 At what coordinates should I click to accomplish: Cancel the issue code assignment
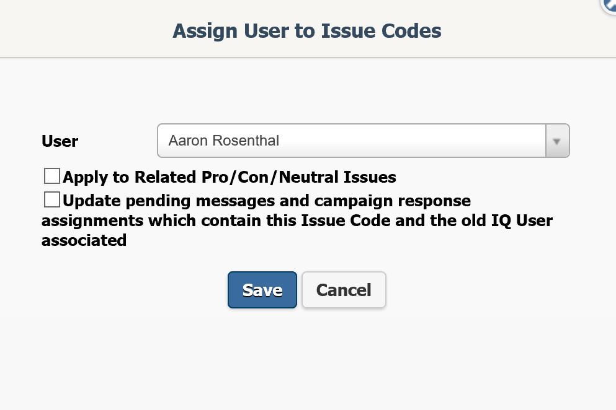point(344,290)
